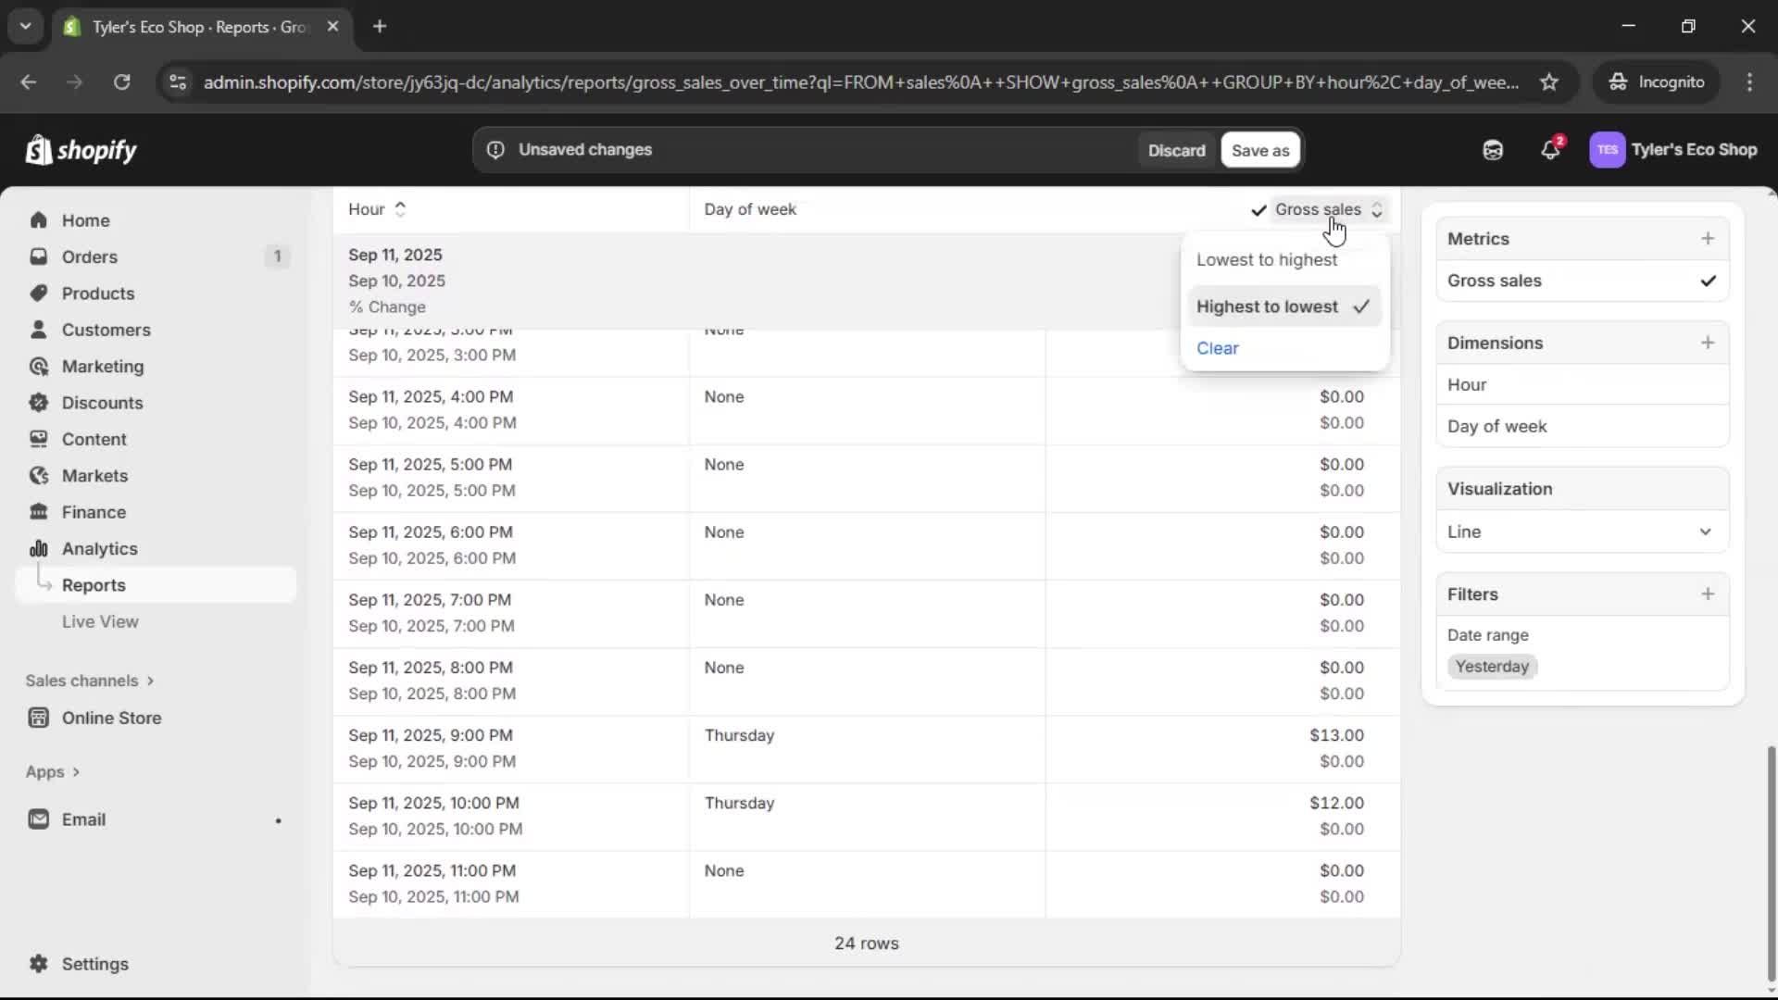
Task: Expand the Apps section
Action: point(52,771)
